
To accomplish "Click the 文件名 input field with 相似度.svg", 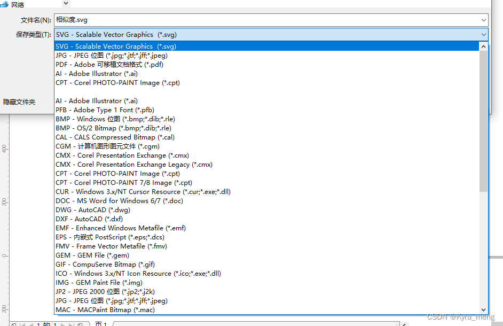I will coord(271,20).
